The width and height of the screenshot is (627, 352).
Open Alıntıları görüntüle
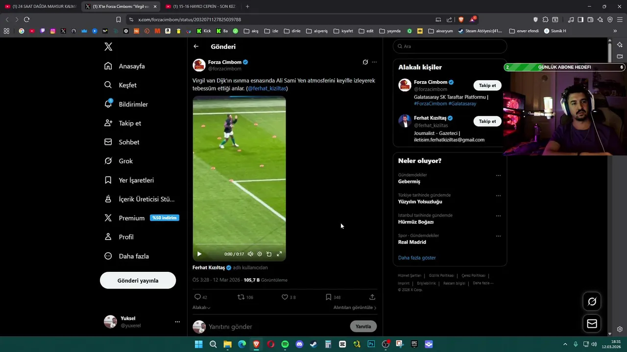[x=355, y=308]
